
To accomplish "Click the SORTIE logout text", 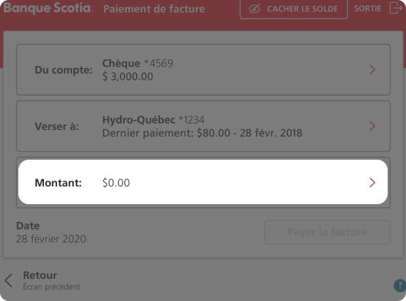I will pyautogui.click(x=367, y=9).
